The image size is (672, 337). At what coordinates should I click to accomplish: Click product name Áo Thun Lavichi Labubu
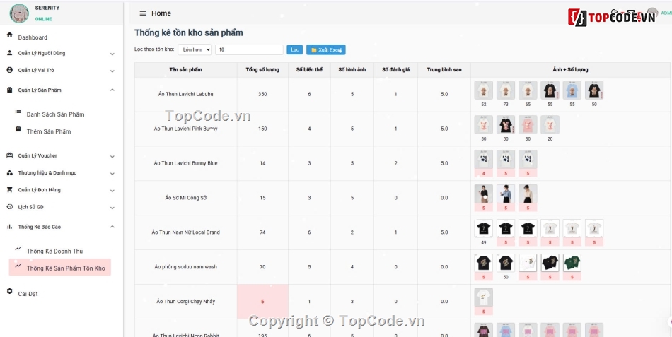(x=185, y=94)
